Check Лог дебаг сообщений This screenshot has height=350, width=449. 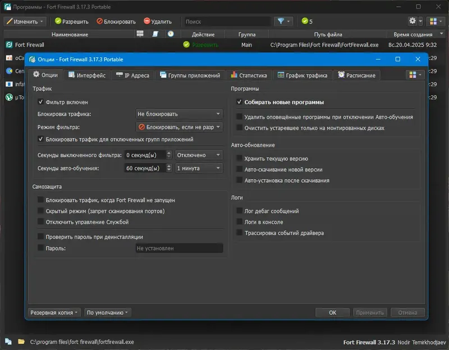tap(239, 211)
